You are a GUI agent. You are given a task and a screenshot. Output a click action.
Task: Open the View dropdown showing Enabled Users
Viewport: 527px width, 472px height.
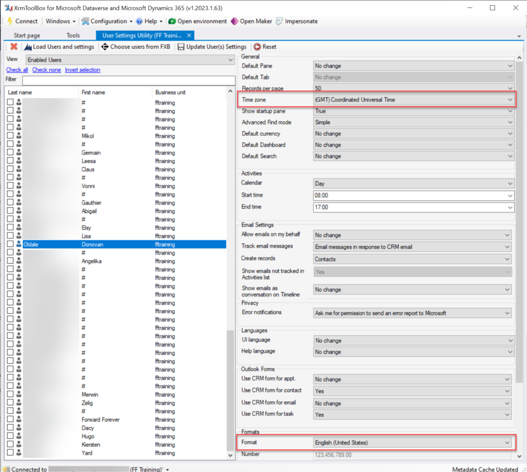tap(130, 60)
